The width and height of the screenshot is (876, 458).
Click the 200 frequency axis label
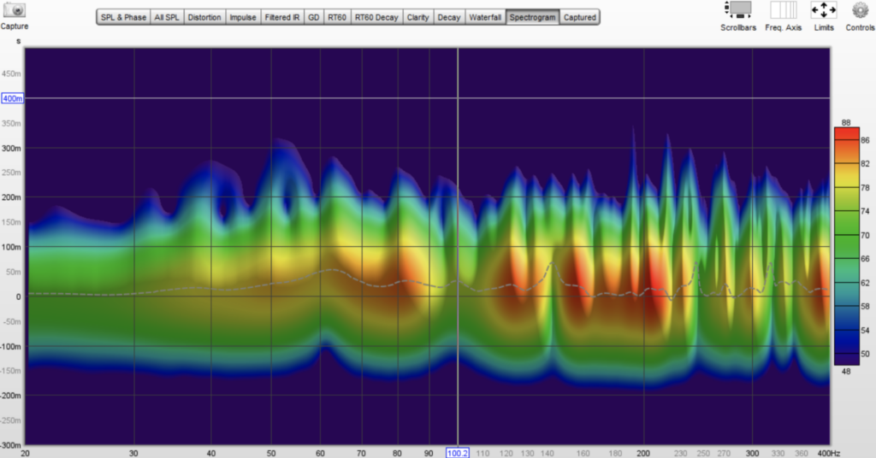[643, 453]
